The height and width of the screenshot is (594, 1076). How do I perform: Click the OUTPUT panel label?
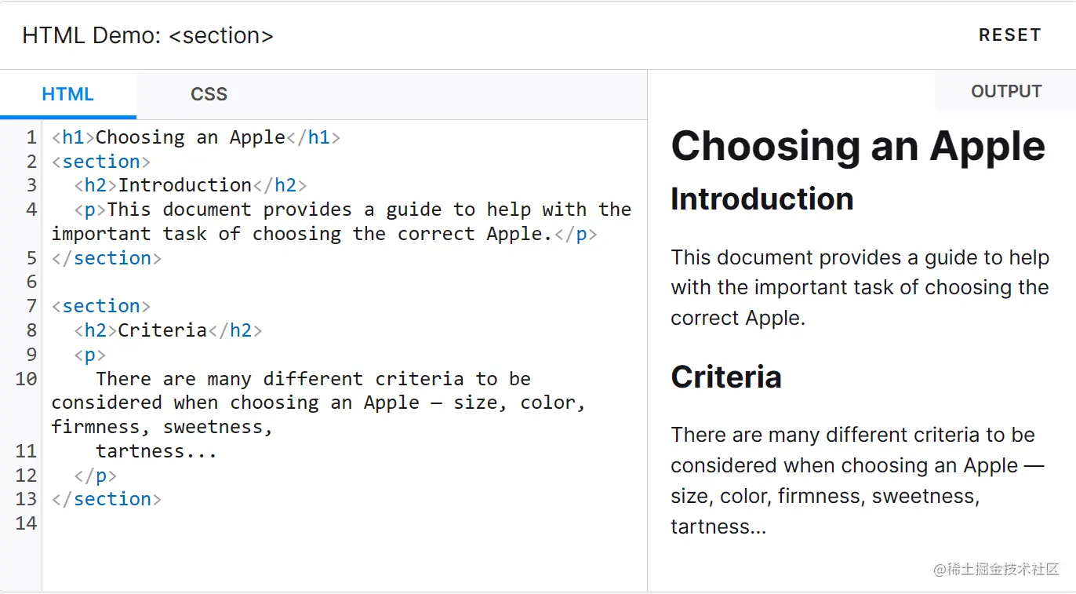[x=1005, y=91]
